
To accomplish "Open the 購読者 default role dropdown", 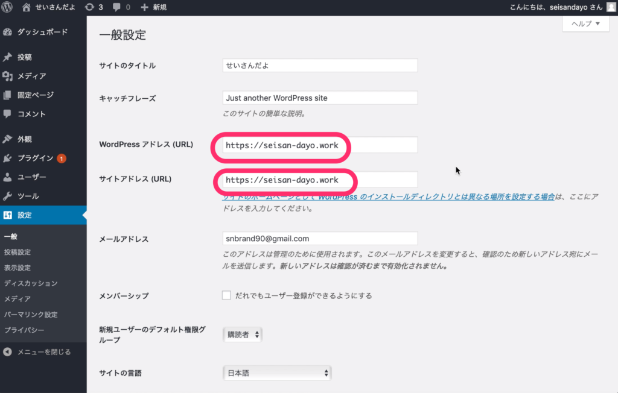I will (x=242, y=334).
